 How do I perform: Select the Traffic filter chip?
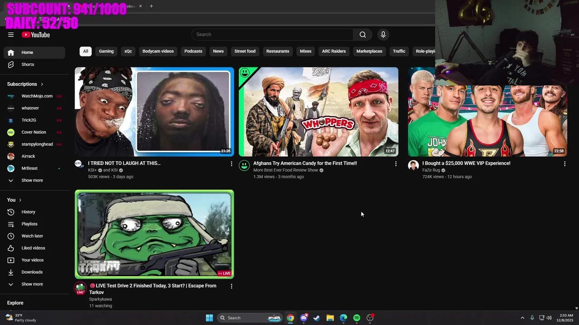[399, 51]
